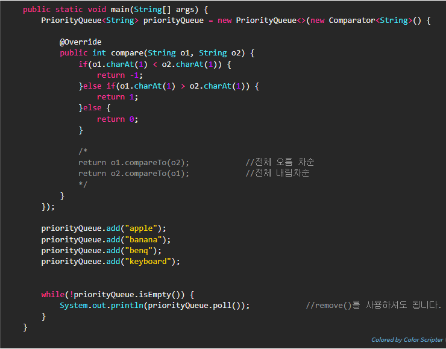Screen dimensions: 446x349
Task: Click the "/*" comment opener
Action: pos(83,151)
